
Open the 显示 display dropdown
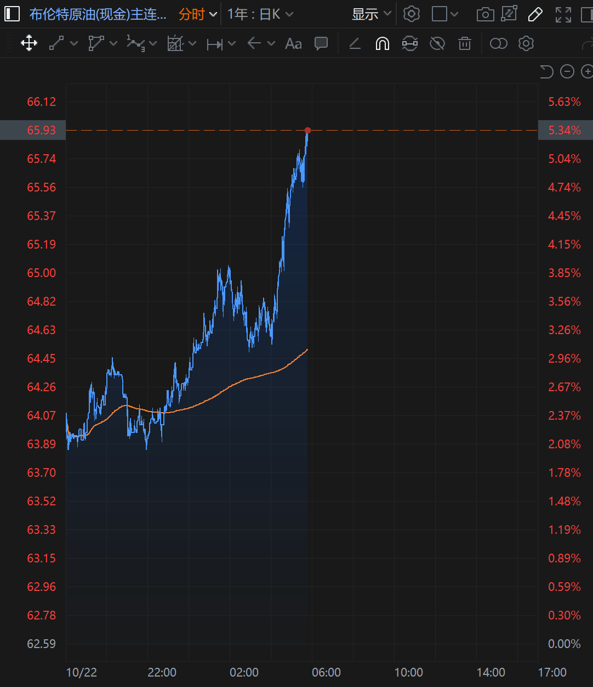pos(372,14)
